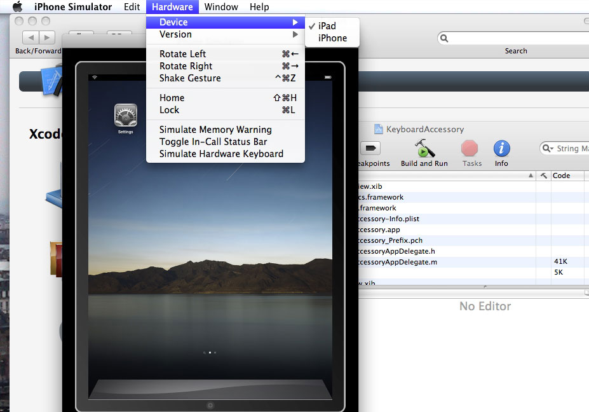Expand the Device submenu

click(x=226, y=22)
